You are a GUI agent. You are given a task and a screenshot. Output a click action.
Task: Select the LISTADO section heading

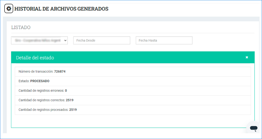[x=21, y=27]
